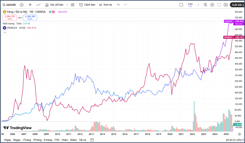Viewport: 245px width, 143px height.
Task: Click the Xuất bản publish button
Action: (x=237, y=5)
